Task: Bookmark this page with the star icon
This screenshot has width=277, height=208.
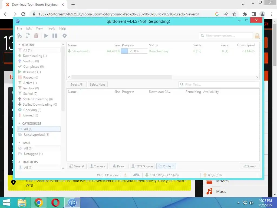Action: 234,14
